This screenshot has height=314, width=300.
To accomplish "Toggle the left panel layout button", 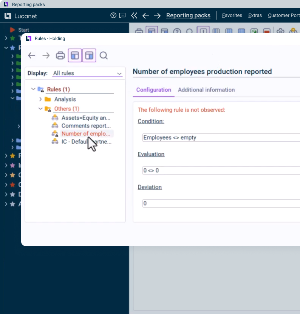I will point(75,56).
